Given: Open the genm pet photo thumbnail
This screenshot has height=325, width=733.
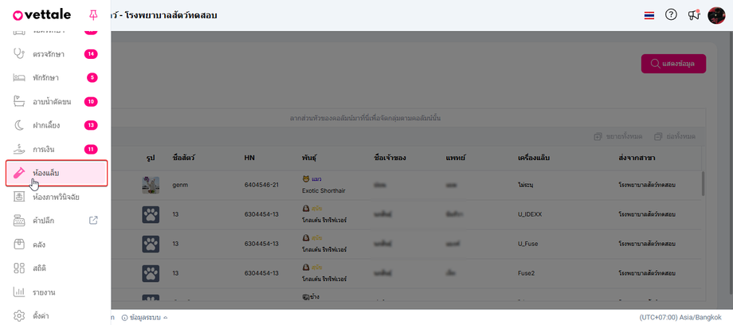Looking at the screenshot, I should [x=151, y=185].
